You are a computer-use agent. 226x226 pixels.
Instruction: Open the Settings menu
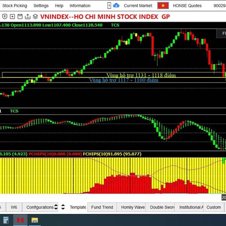click(x=41, y=6)
